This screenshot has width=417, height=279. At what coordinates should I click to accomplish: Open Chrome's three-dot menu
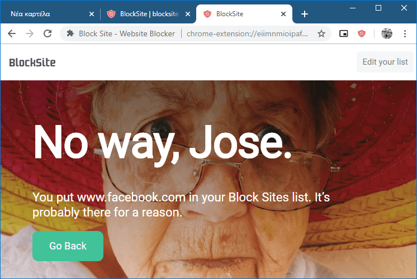(405, 33)
